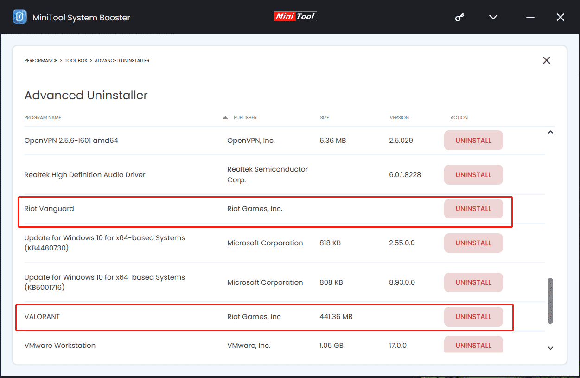Click 818 KB size value
The height and width of the screenshot is (378, 580).
click(x=330, y=243)
